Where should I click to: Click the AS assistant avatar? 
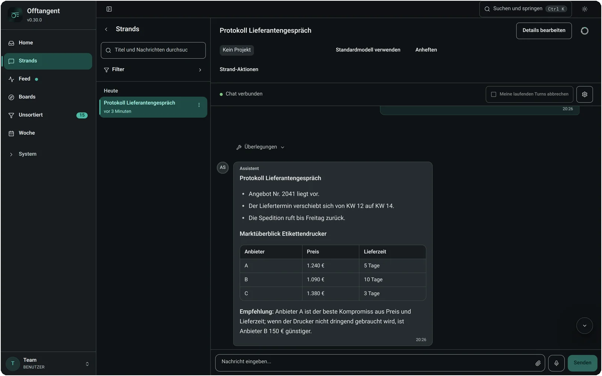pyautogui.click(x=223, y=168)
